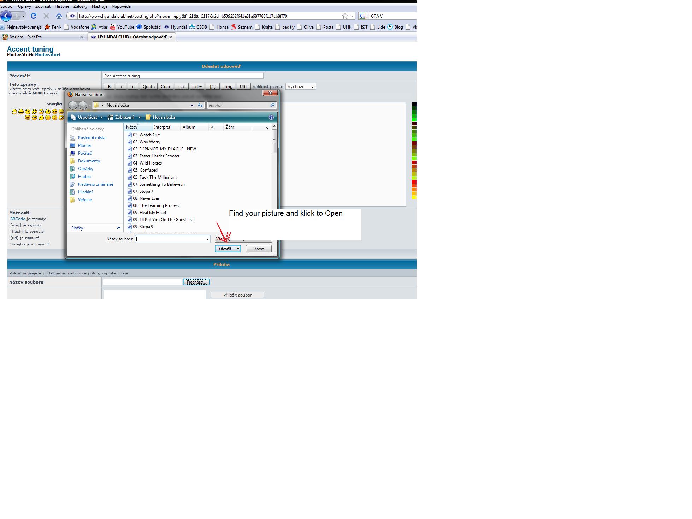692x519 pixels.
Task: Click the Firefox reload page icon
Action: click(34, 16)
